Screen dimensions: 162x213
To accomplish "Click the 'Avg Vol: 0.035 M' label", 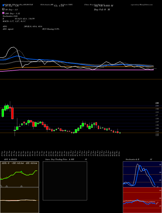I will [104, 6].
